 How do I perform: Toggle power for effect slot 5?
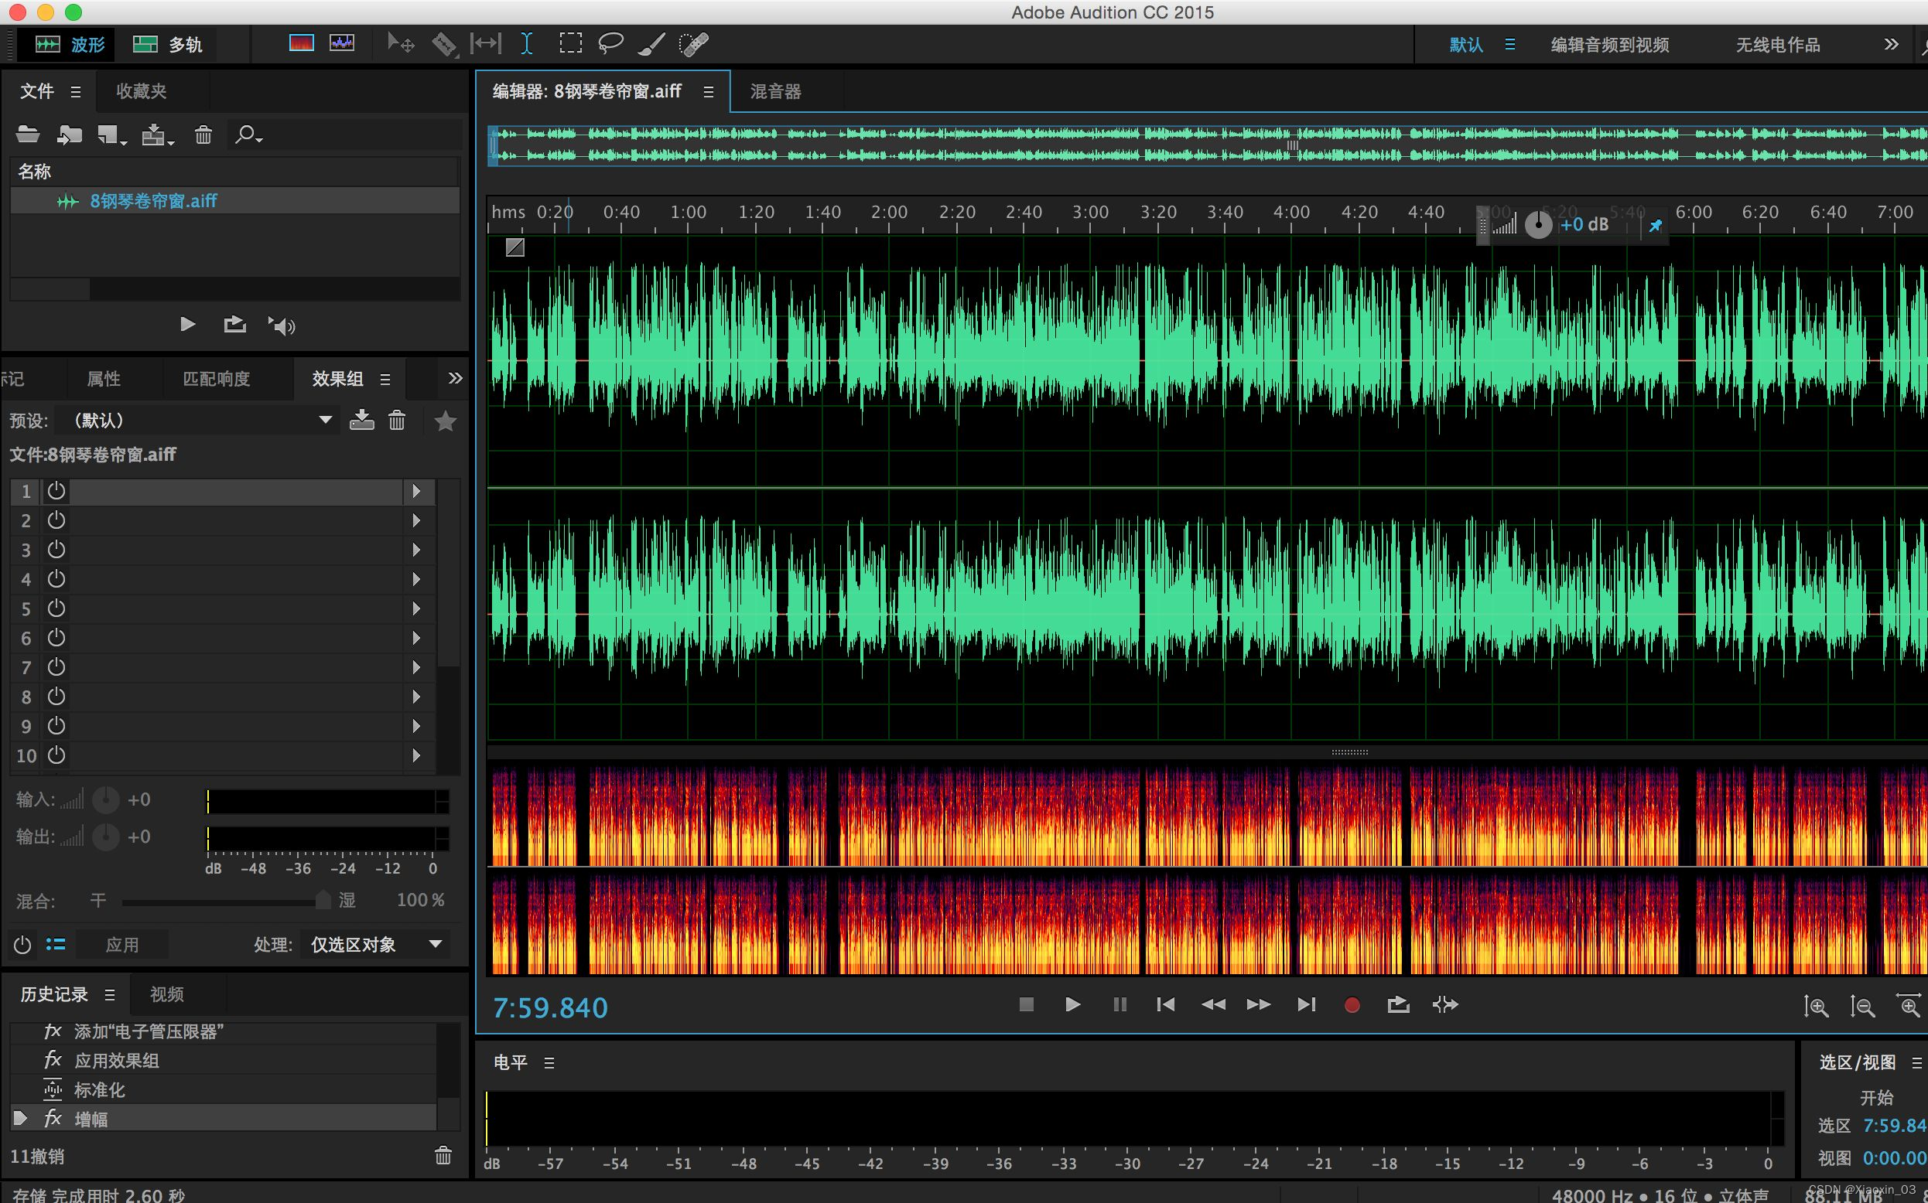(x=56, y=608)
